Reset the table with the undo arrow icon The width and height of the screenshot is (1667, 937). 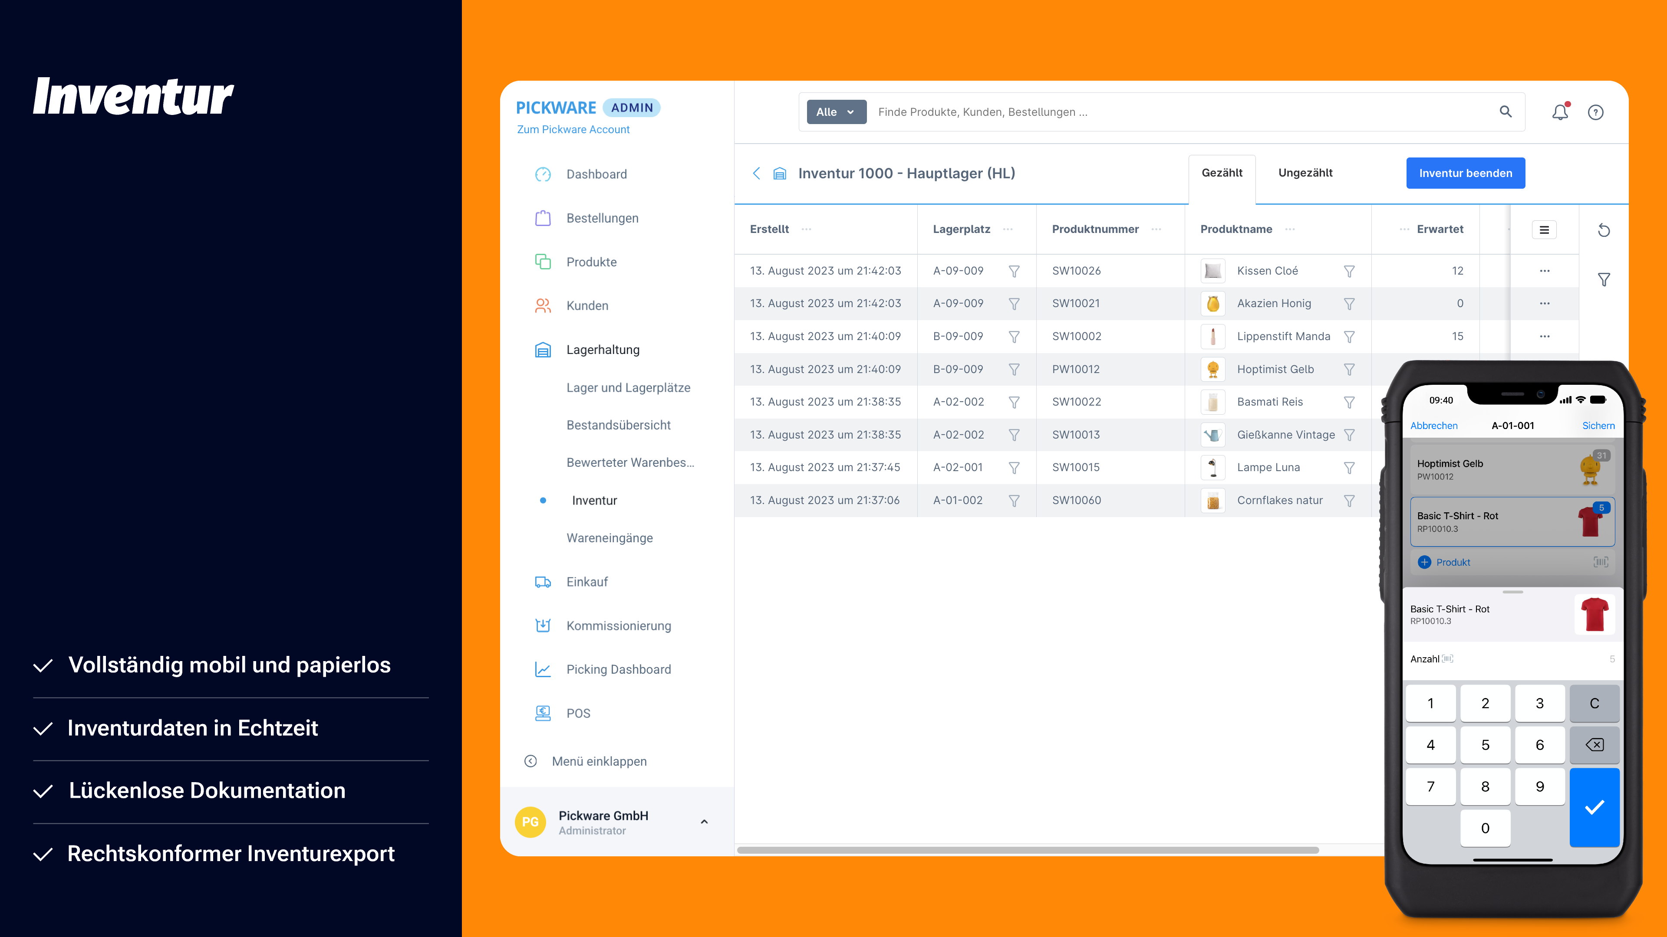1604,230
